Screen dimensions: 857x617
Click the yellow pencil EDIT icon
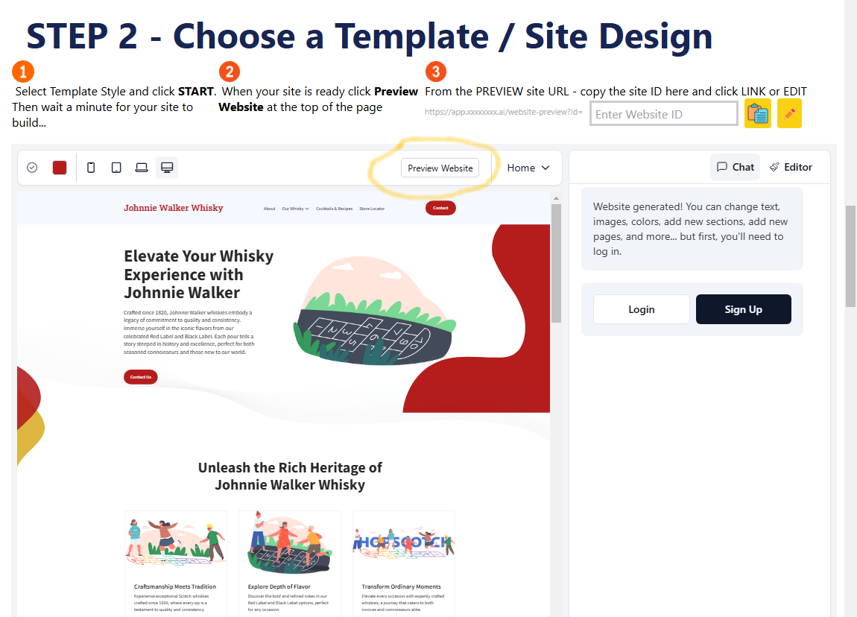point(789,114)
